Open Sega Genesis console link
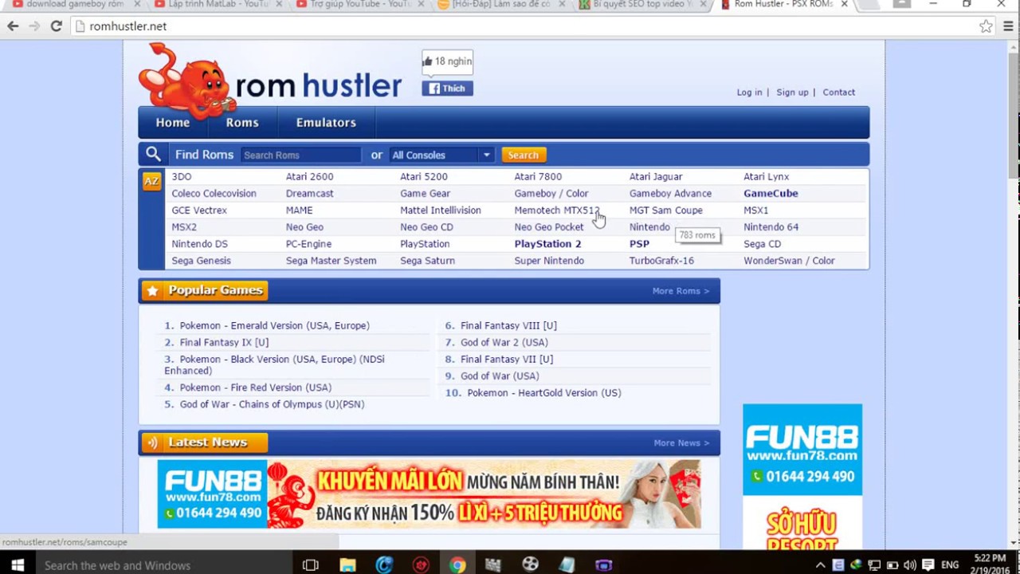 click(x=201, y=261)
